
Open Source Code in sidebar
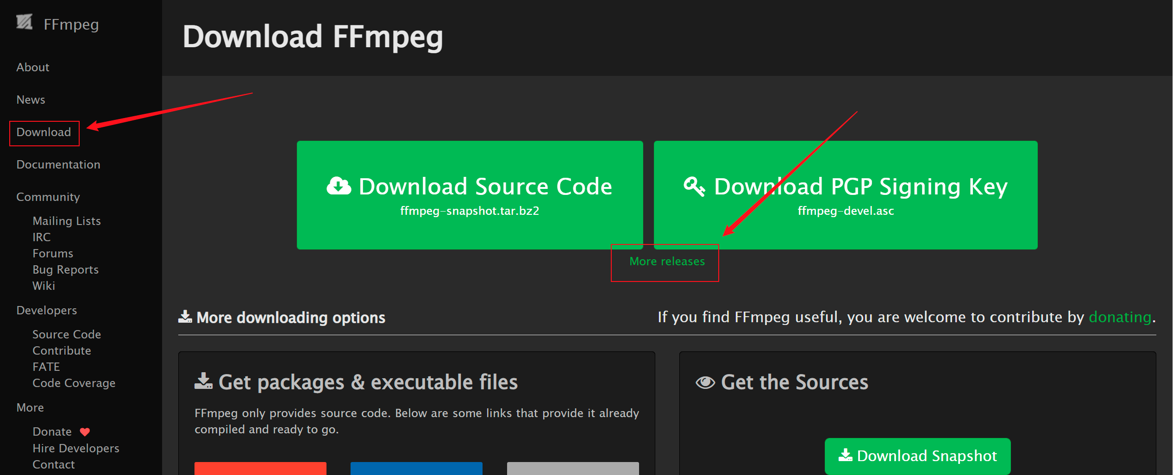pyautogui.click(x=67, y=334)
